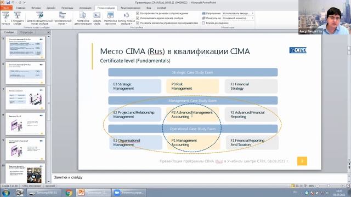Open Samsung USB taskbar item

click(x=44, y=193)
